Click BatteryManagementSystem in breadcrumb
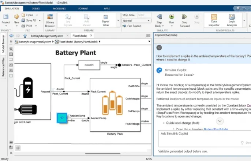Viewport: 251px width, 161px height. pyautogui.click(x=35, y=42)
